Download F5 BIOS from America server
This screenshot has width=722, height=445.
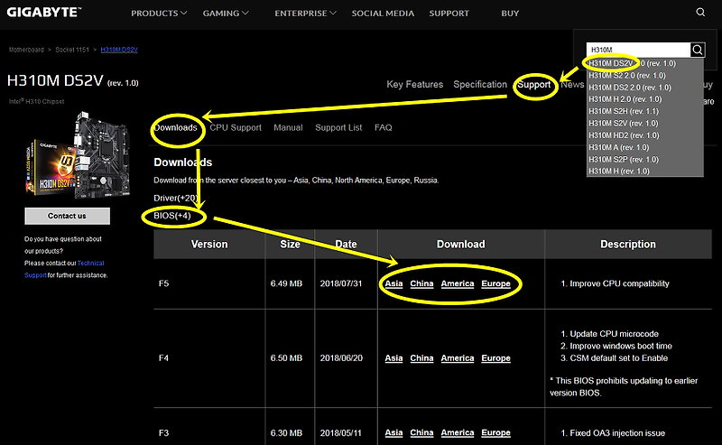click(x=458, y=283)
